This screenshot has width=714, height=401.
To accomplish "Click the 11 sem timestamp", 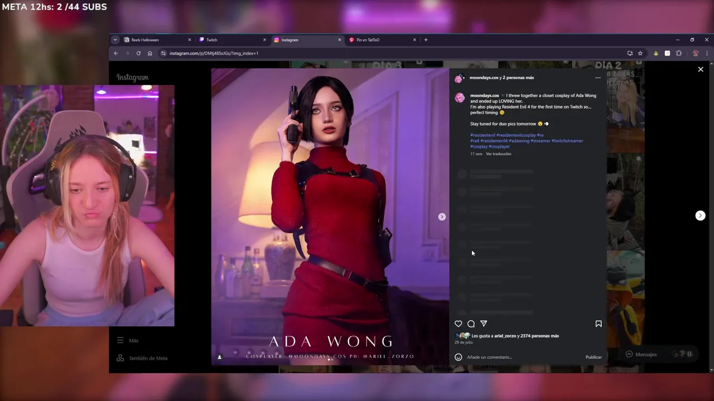I will click(x=476, y=154).
